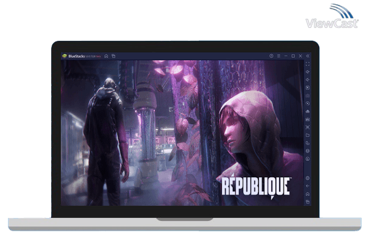The image size is (366, 252).
Task: Click the BlueStacks title text
Action: click(x=77, y=56)
